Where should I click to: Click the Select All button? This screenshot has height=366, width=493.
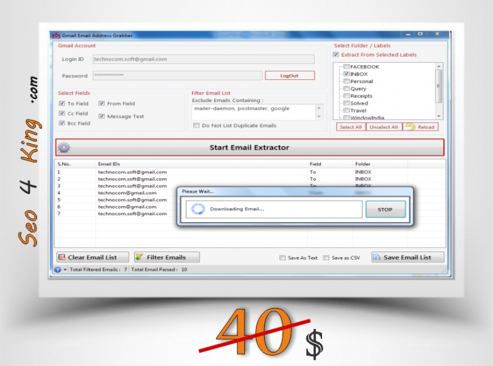(x=351, y=127)
